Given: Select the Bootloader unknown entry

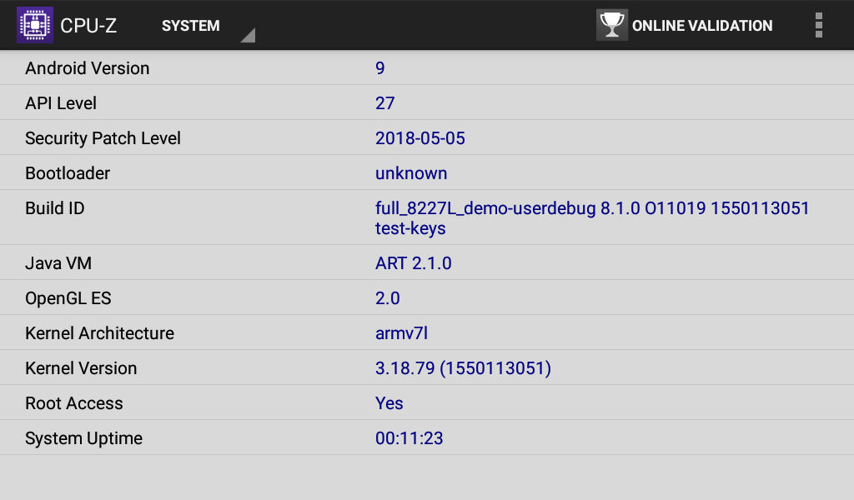Looking at the screenshot, I should (x=411, y=173).
